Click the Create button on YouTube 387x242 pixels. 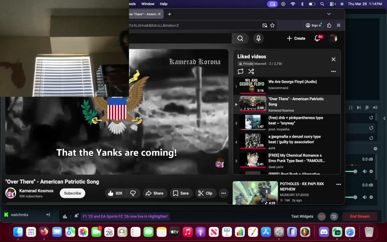click(x=296, y=38)
